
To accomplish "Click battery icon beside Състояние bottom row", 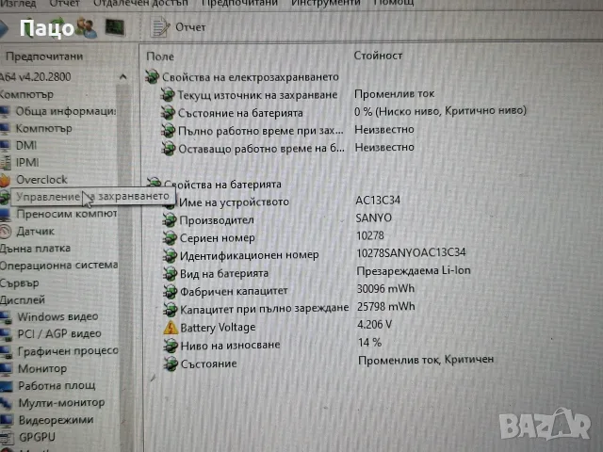I will coord(171,363).
